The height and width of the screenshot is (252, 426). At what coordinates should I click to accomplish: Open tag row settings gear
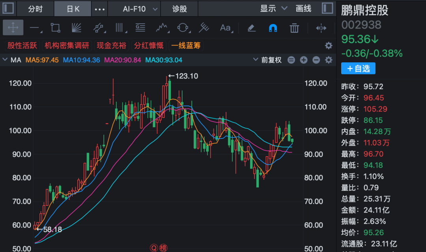(x=329, y=46)
